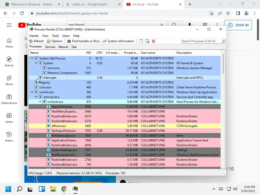The width and height of the screenshot is (260, 195).
Task: Open YouTube Explore in sidebar
Action: pyautogui.click(x=9, y=62)
